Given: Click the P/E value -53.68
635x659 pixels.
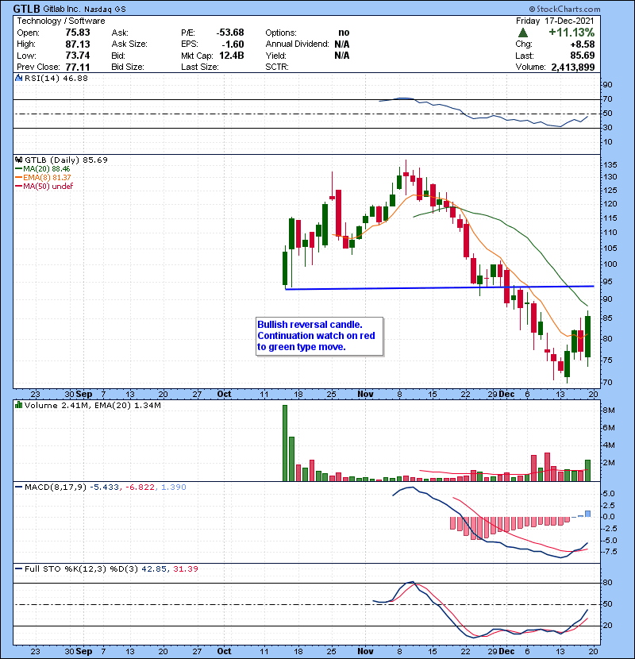Looking at the screenshot, I should pos(230,33).
